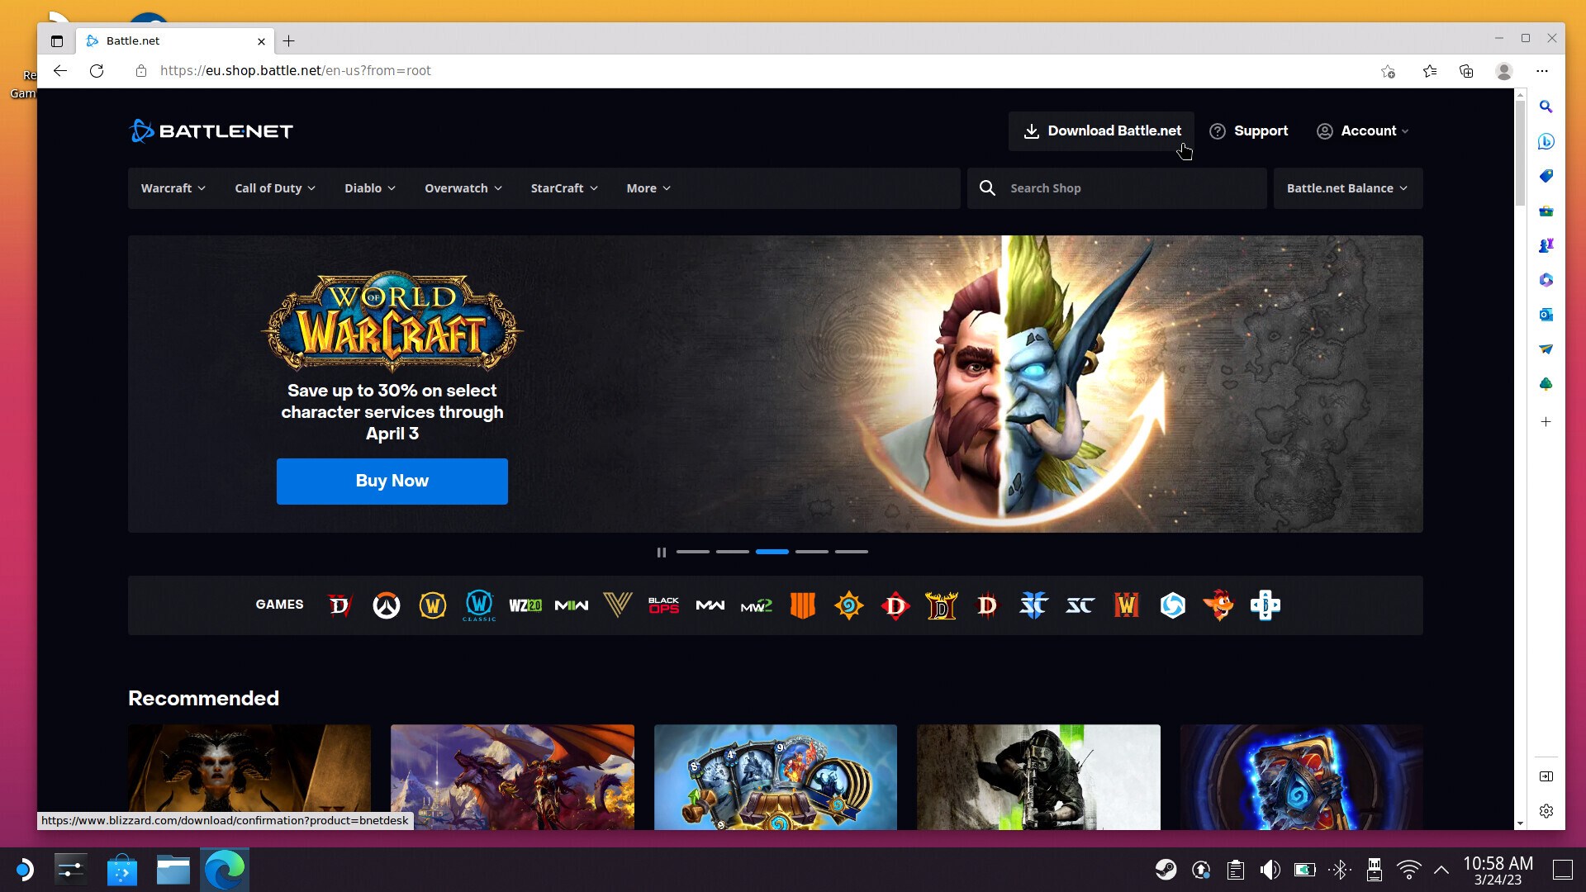Select the Crash Bandicoot icon
The width and height of the screenshot is (1586, 892).
coord(1219,605)
